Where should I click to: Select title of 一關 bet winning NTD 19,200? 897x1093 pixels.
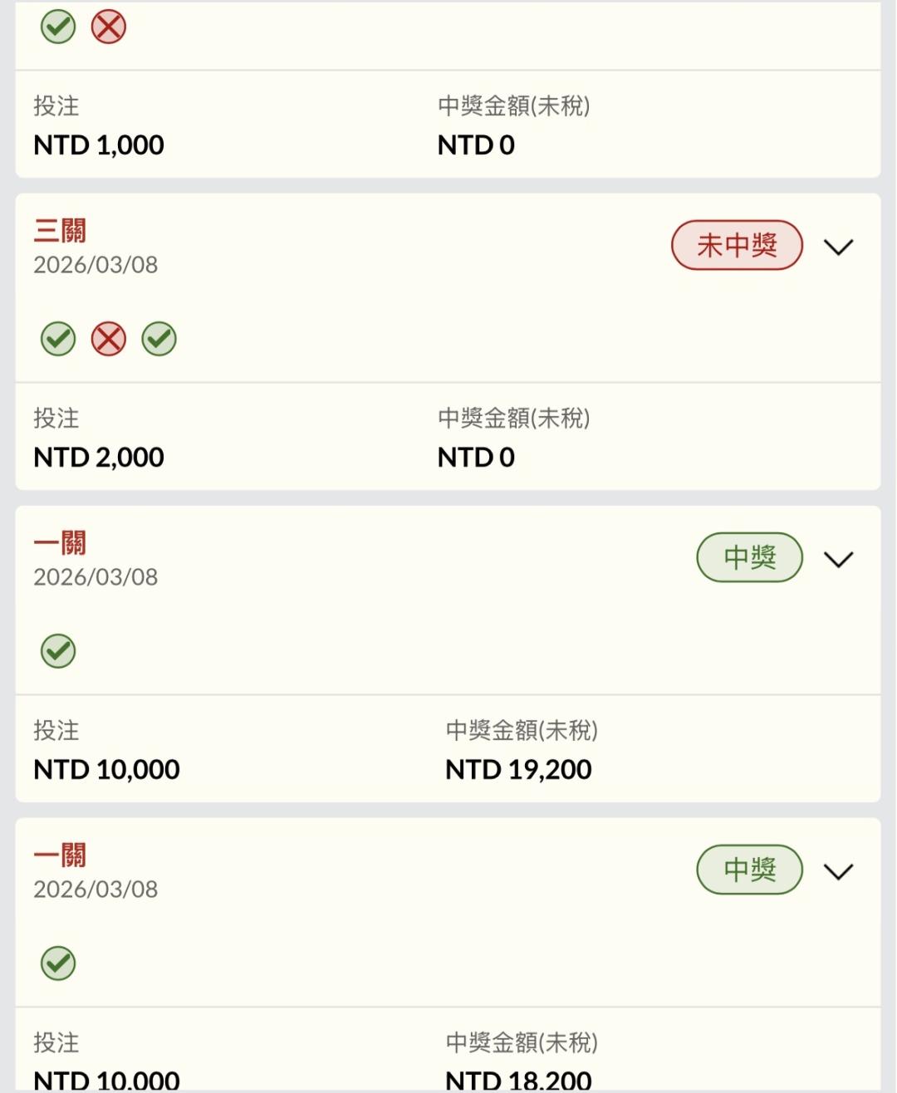[60, 542]
